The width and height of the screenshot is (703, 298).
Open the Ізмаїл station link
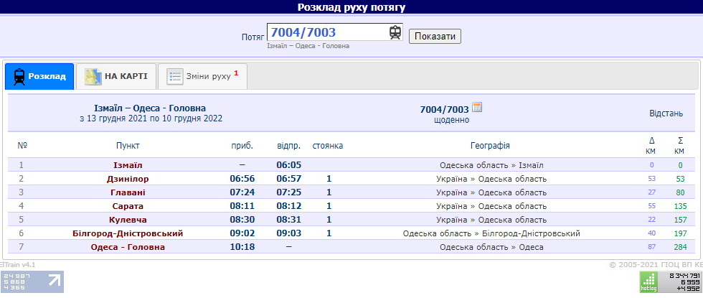126,165
